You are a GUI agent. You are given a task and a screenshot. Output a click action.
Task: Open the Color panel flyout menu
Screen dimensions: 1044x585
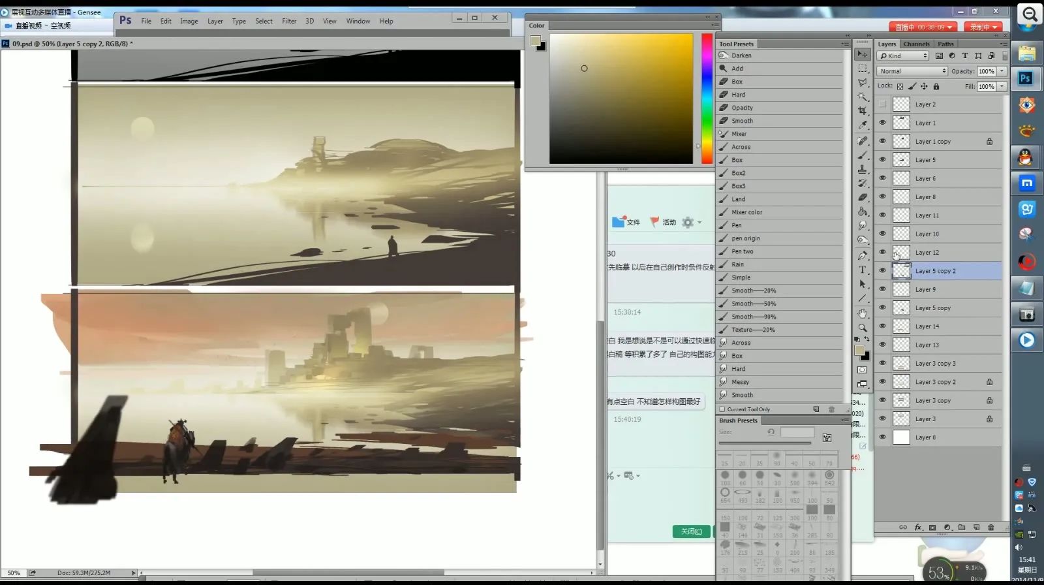click(x=715, y=25)
